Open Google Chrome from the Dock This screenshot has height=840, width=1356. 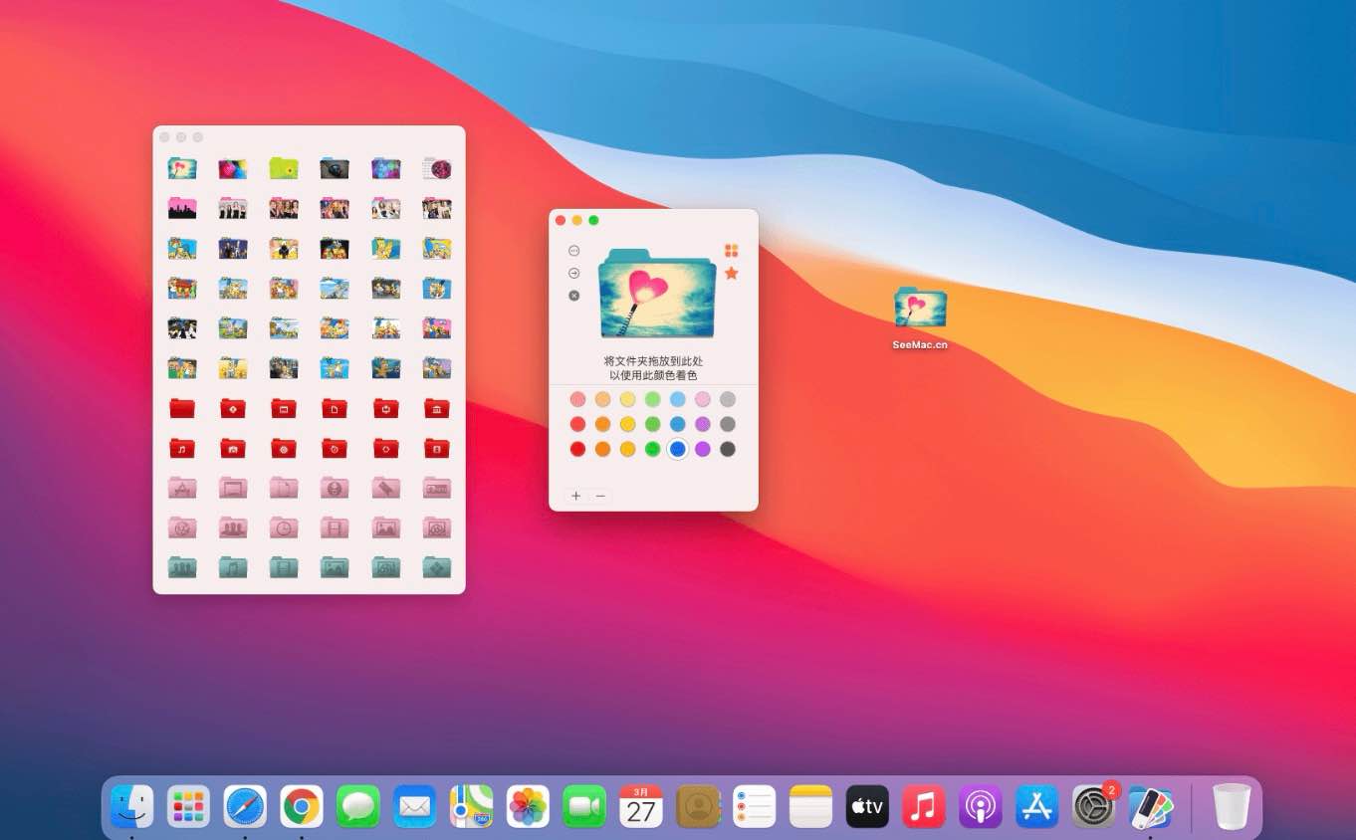301,806
